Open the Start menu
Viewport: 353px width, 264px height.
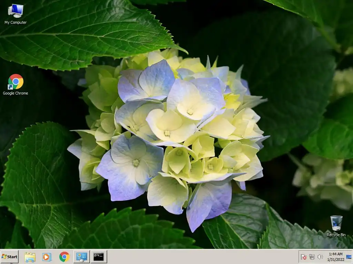pos(9,256)
